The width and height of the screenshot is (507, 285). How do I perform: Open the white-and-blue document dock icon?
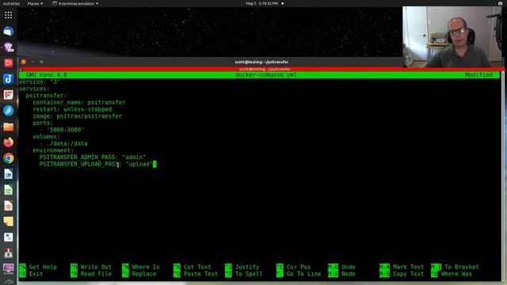pyautogui.click(x=9, y=237)
